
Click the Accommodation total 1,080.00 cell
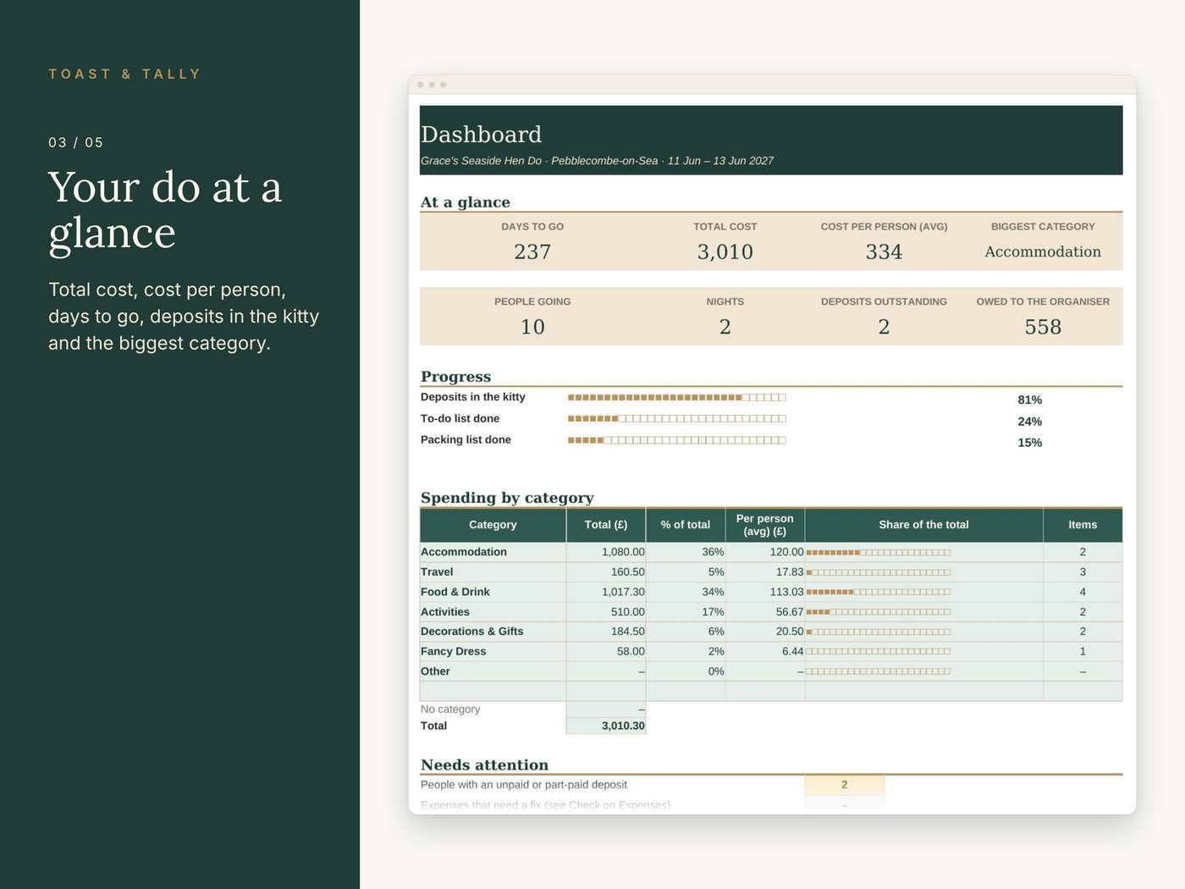pos(606,552)
